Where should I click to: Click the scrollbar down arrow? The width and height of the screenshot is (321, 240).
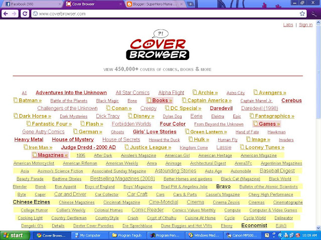click(318, 228)
